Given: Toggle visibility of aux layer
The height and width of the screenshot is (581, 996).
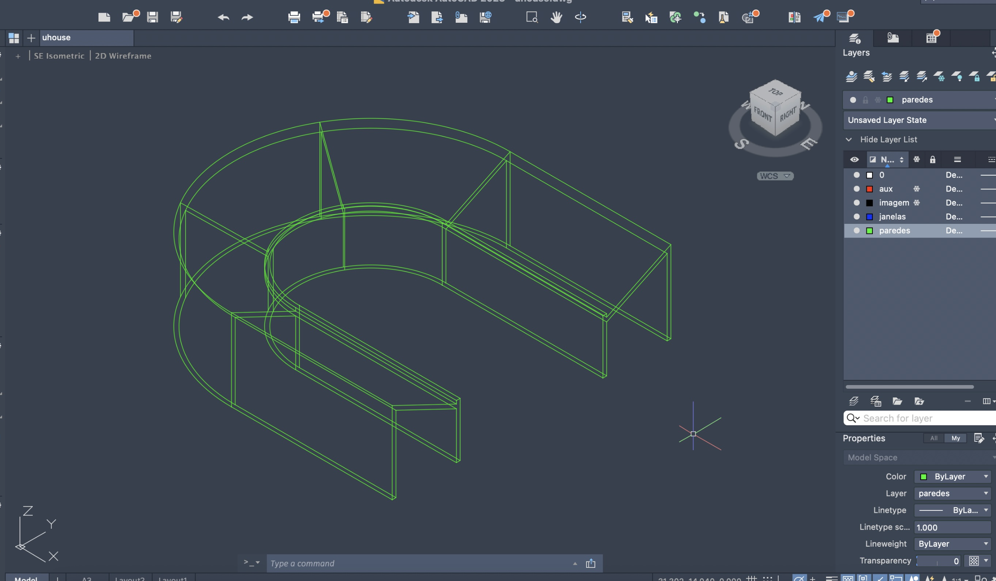Looking at the screenshot, I should click(x=856, y=189).
